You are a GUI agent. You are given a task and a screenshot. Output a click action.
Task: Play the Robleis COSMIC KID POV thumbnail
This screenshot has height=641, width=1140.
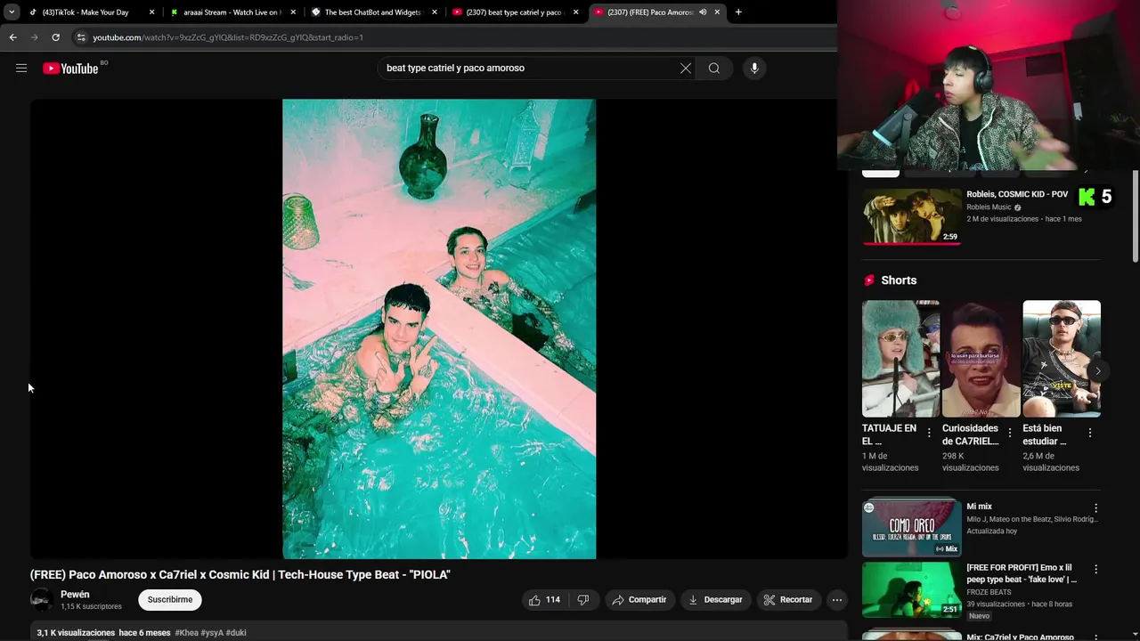911,215
